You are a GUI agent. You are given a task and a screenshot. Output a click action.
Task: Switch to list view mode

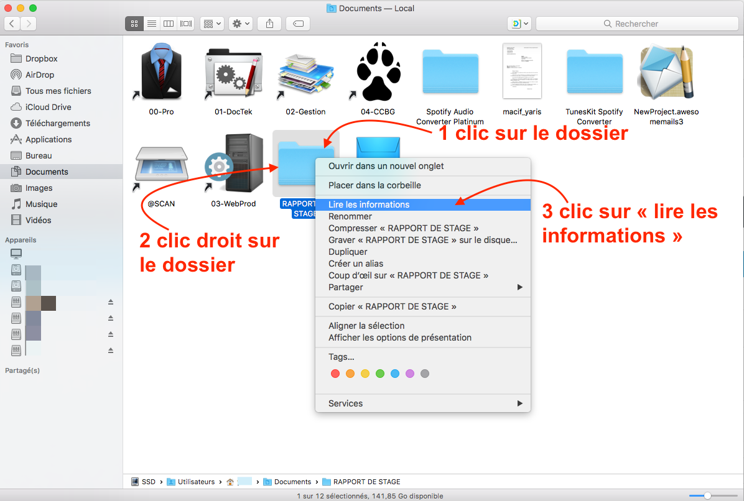(x=151, y=24)
